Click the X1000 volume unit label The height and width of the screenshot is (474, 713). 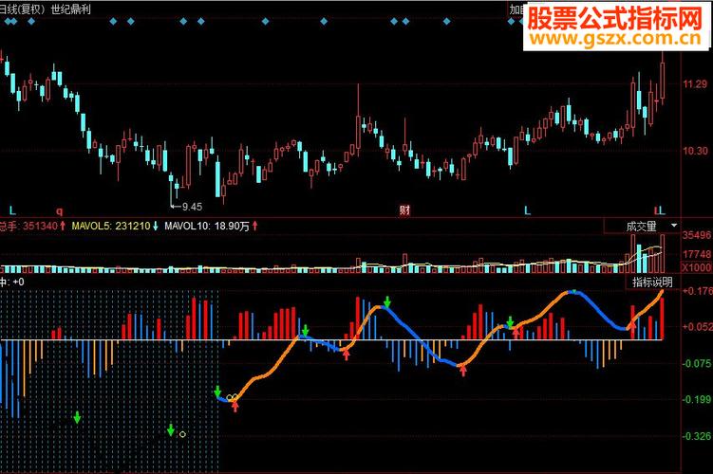pyautogui.click(x=697, y=267)
